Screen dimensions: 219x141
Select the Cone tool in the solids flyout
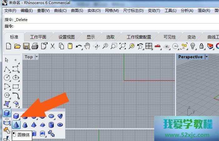tap(17, 125)
